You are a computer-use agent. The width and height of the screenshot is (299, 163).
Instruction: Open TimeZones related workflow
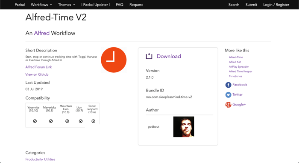pos(235,76)
